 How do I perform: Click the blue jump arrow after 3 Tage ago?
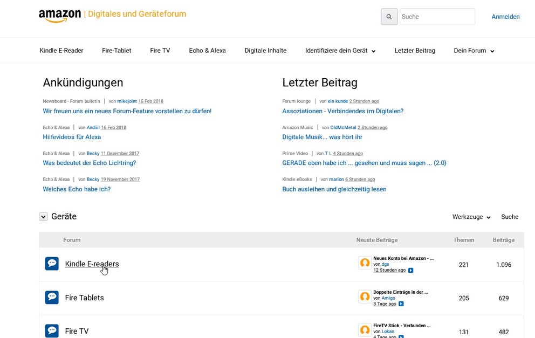tap(400, 303)
